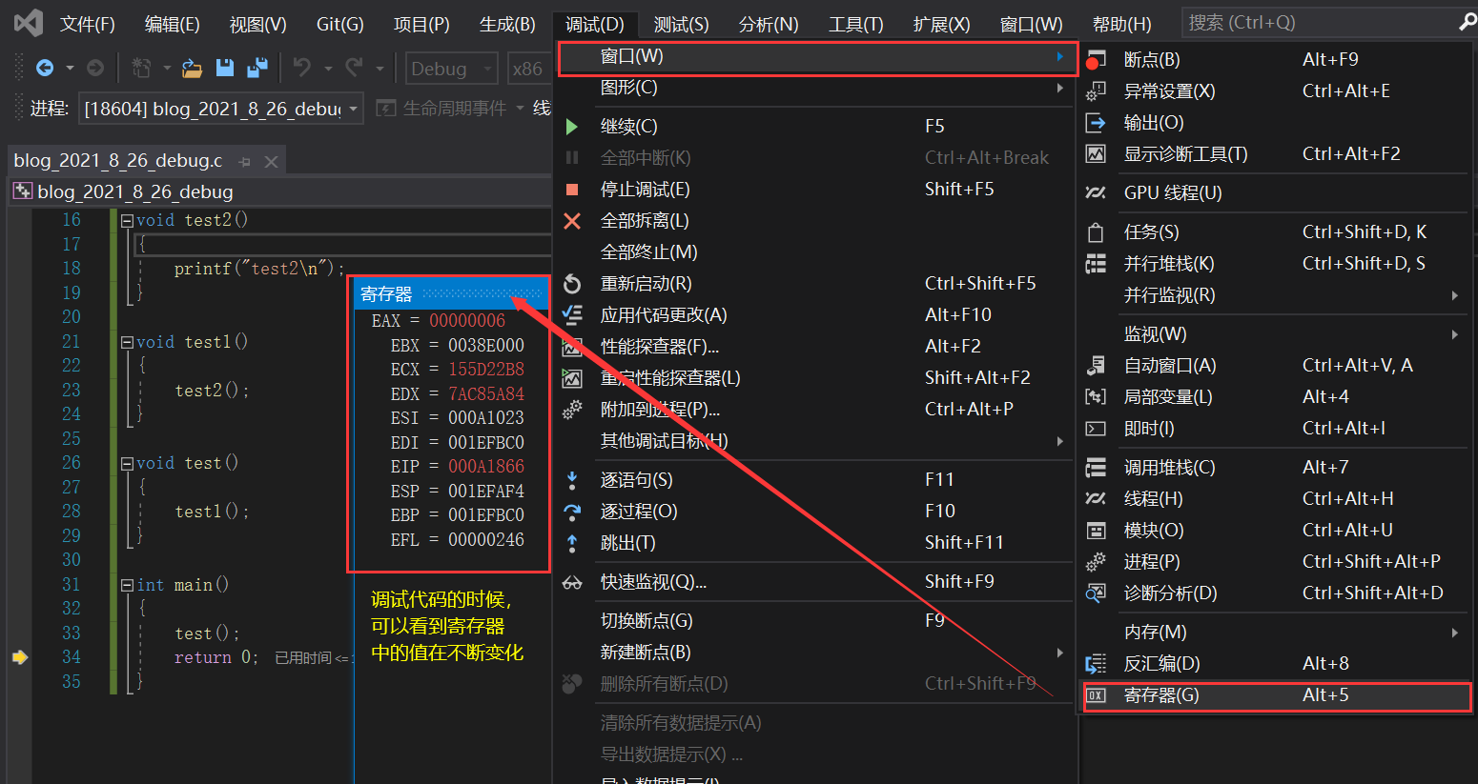Open the 文件(F) menu
Screen dimensions: 1478x784
[x=88, y=24]
